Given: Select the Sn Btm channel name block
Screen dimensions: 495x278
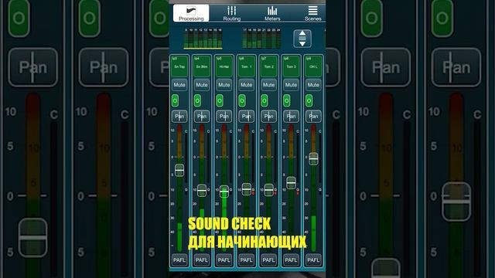Looking at the screenshot, I should (202, 66).
